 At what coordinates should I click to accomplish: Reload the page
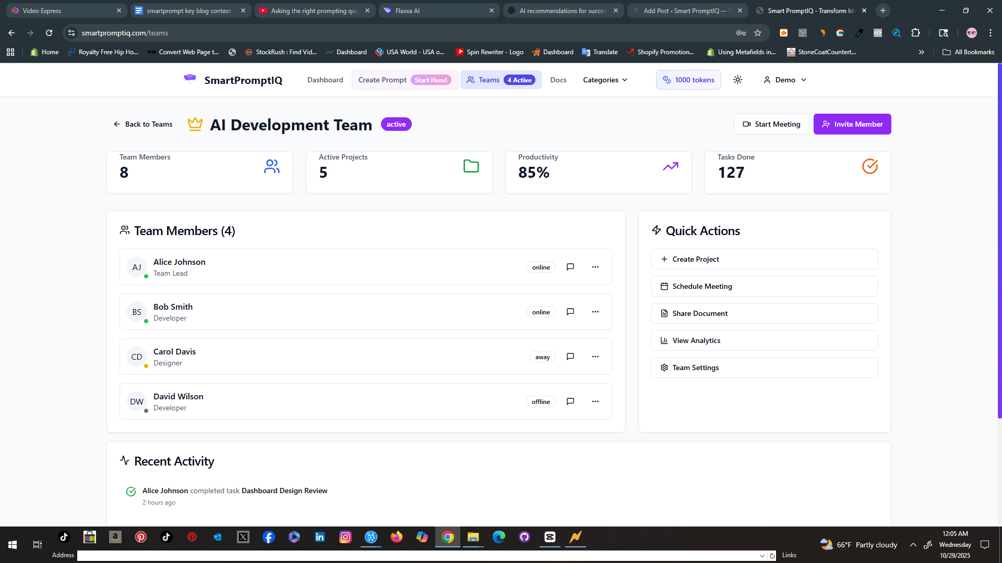pyautogui.click(x=49, y=33)
